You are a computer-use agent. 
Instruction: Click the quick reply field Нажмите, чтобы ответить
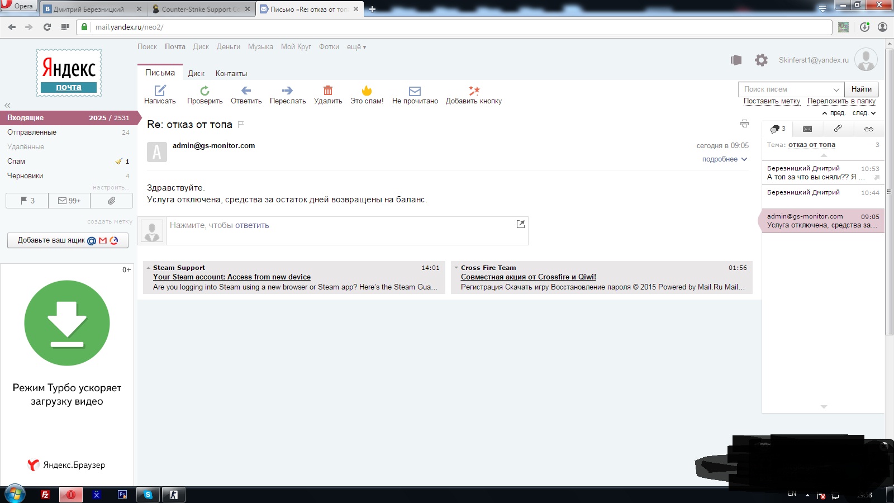click(x=347, y=231)
